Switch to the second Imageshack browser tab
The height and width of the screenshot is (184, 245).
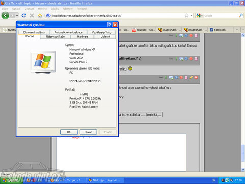[195, 30]
